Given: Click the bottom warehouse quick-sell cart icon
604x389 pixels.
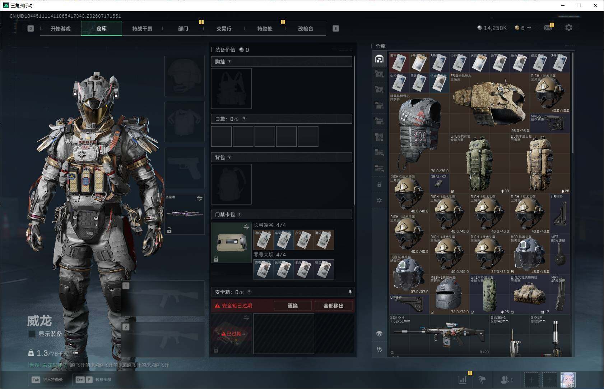Looking at the screenshot, I should (379, 349).
